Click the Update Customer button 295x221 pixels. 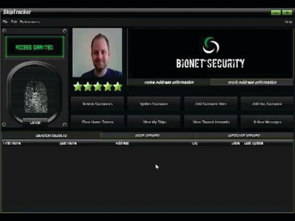coord(154,104)
